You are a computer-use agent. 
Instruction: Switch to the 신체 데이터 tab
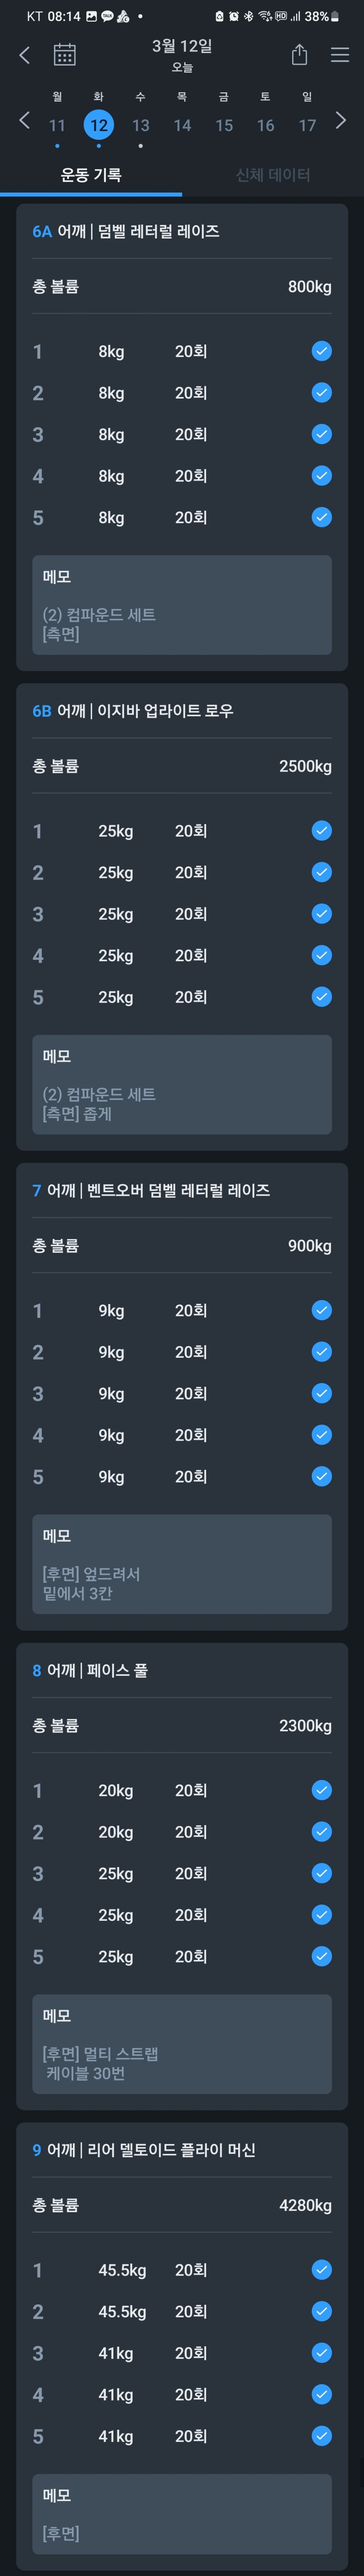point(273,175)
